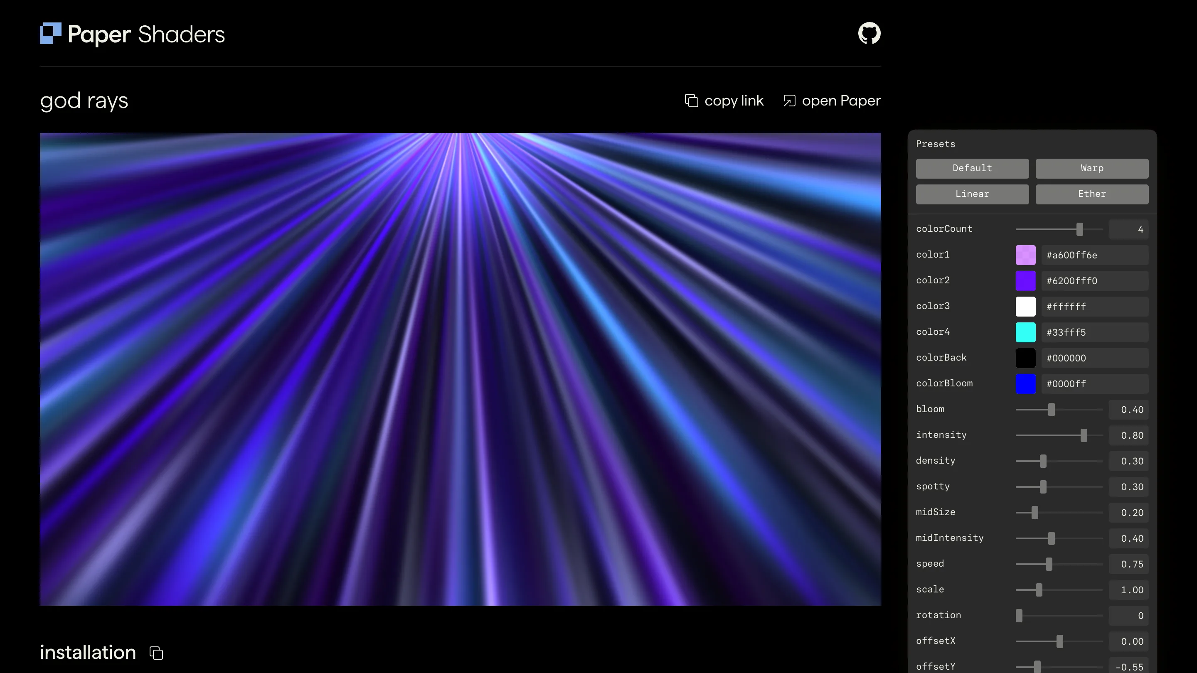Open the GitHub repository icon
Viewport: 1197px width, 673px height.
869,33
